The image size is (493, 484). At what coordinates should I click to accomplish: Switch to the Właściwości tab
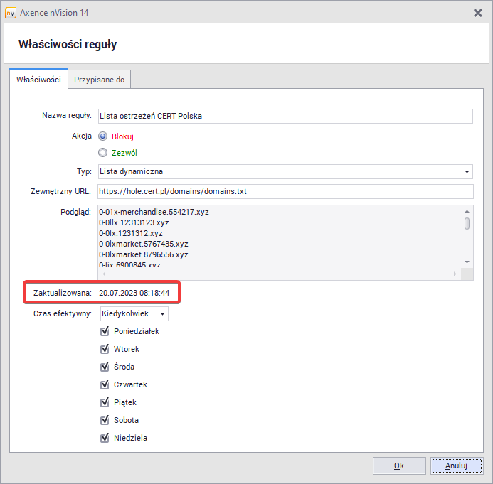tap(38, 80)
